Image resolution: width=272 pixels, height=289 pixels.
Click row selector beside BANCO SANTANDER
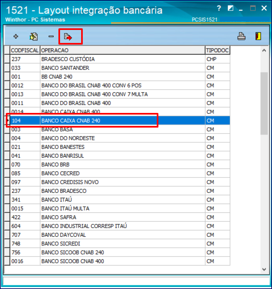[7, 68]
